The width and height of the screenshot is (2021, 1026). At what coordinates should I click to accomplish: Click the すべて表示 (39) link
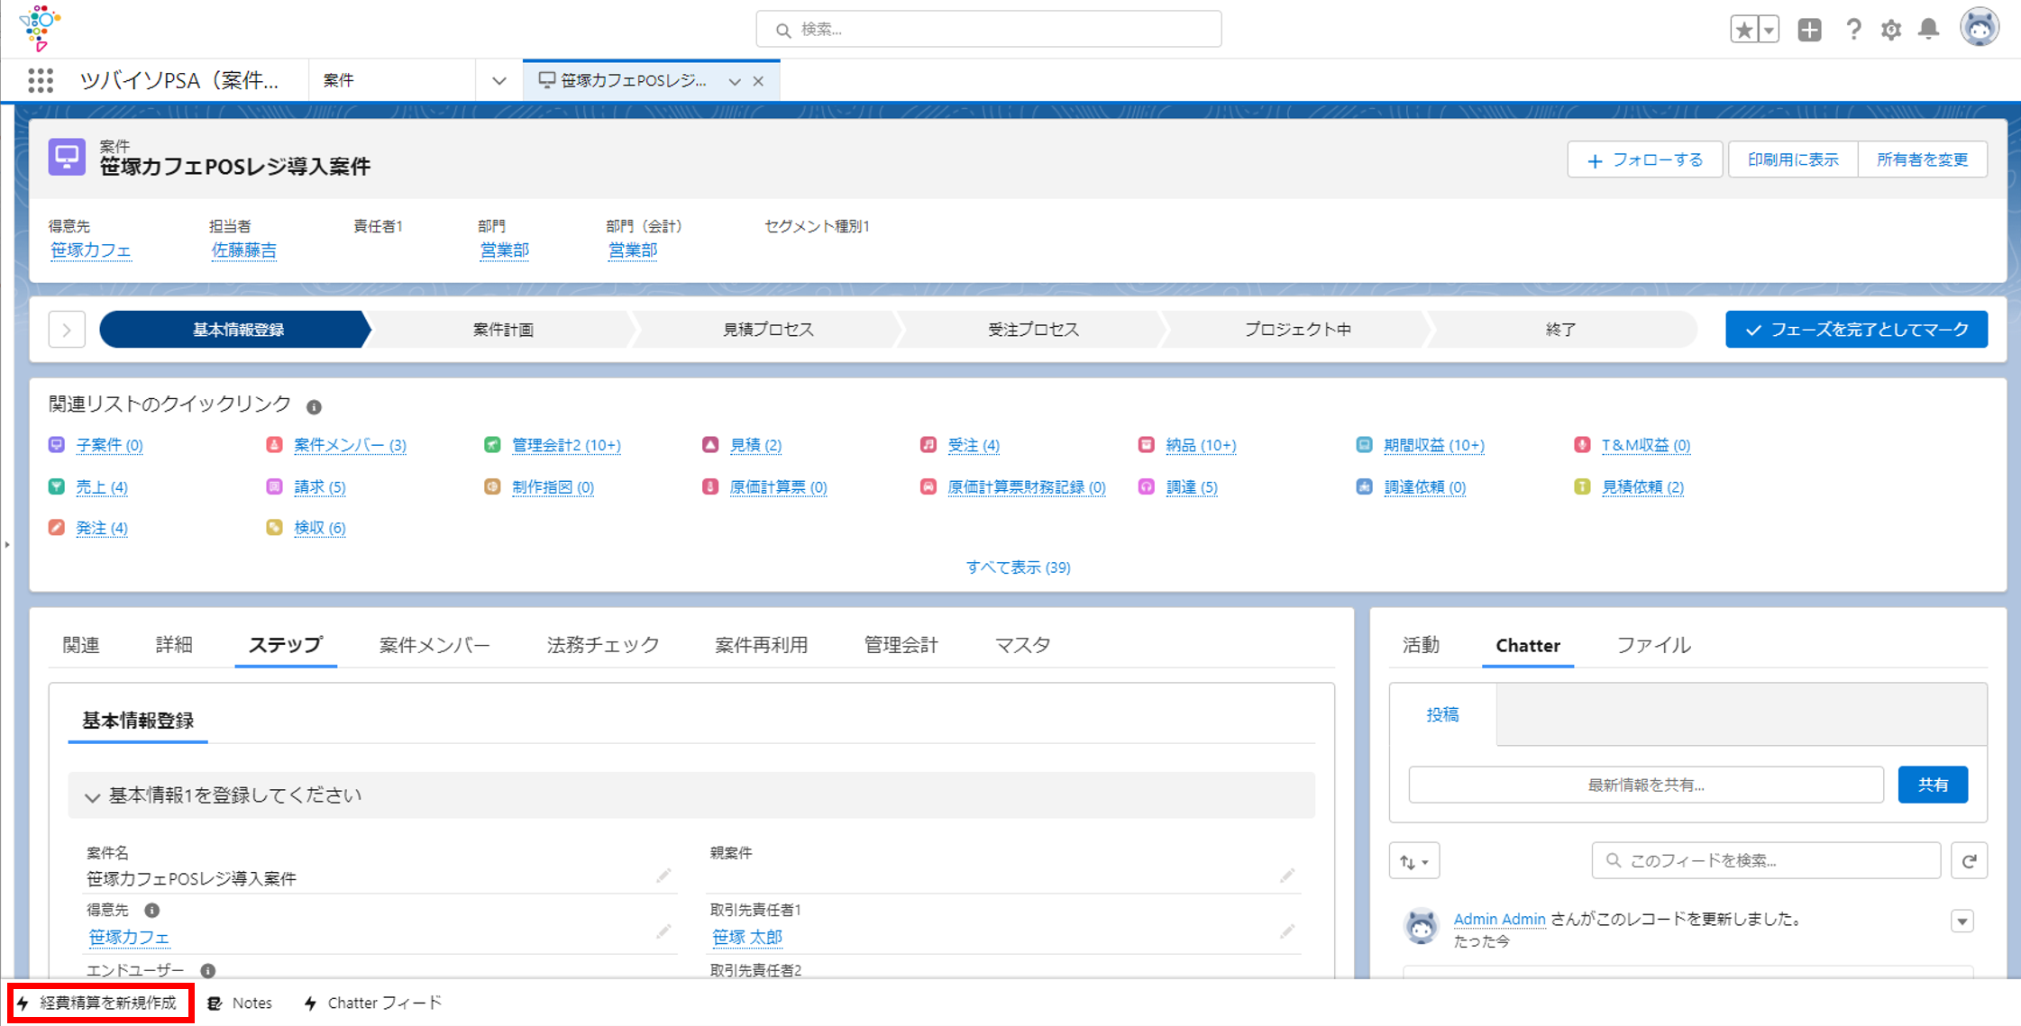(1018, 567)
